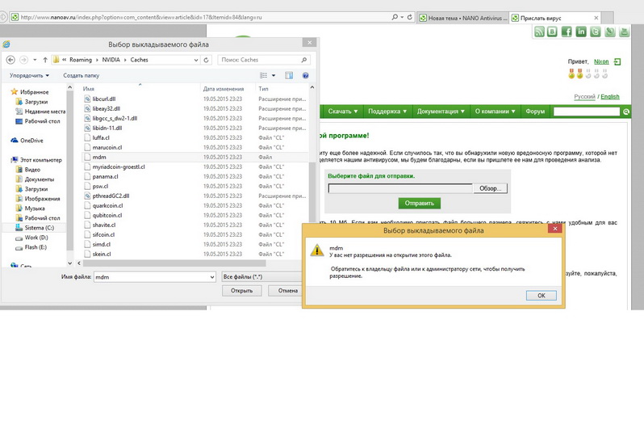Click the LinkedIn icon on the website
The height and width of the screenshot is (421, 644).
(x=581, y=32)
